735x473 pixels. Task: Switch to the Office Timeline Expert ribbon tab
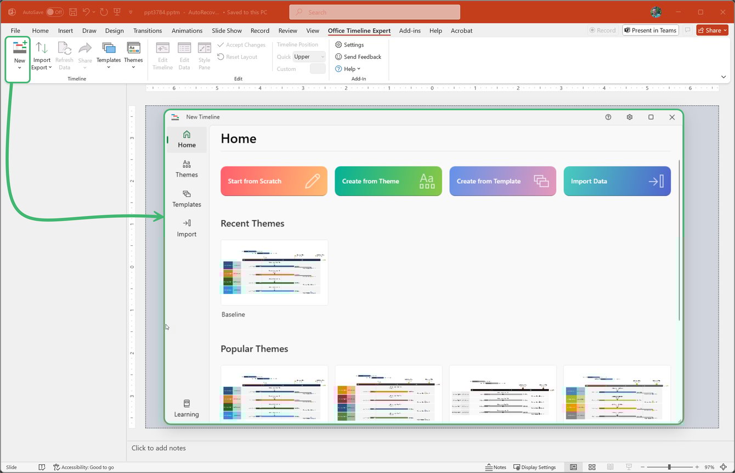click(359, 31)
